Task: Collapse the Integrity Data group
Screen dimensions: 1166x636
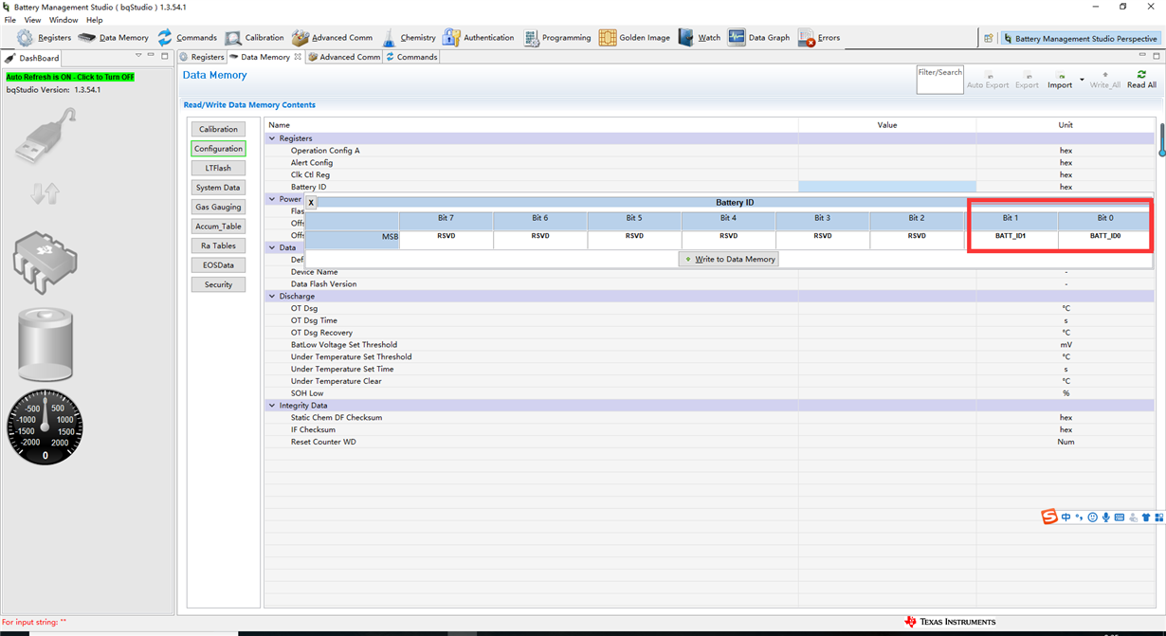Action: (x=272, y=406)
